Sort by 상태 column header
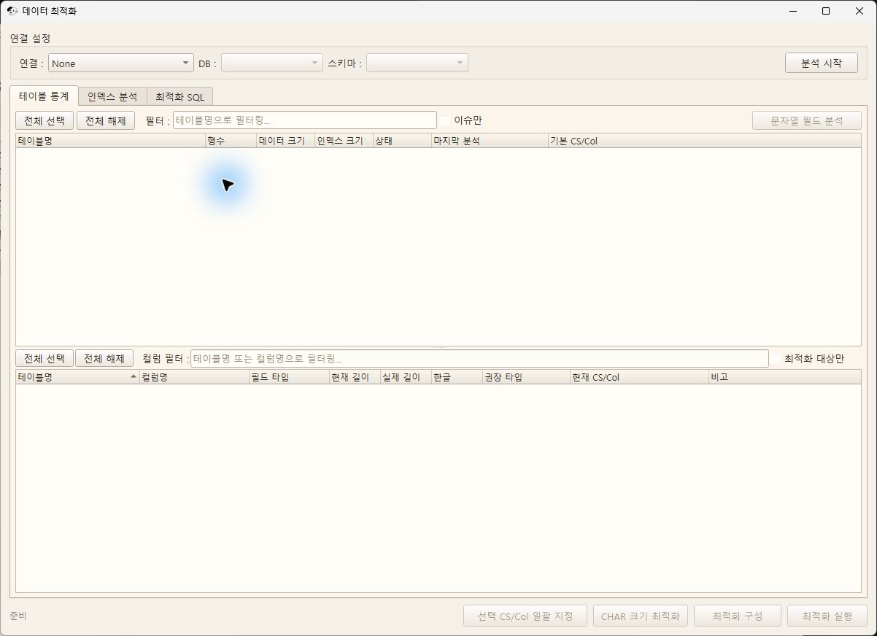 coord(402,141)
